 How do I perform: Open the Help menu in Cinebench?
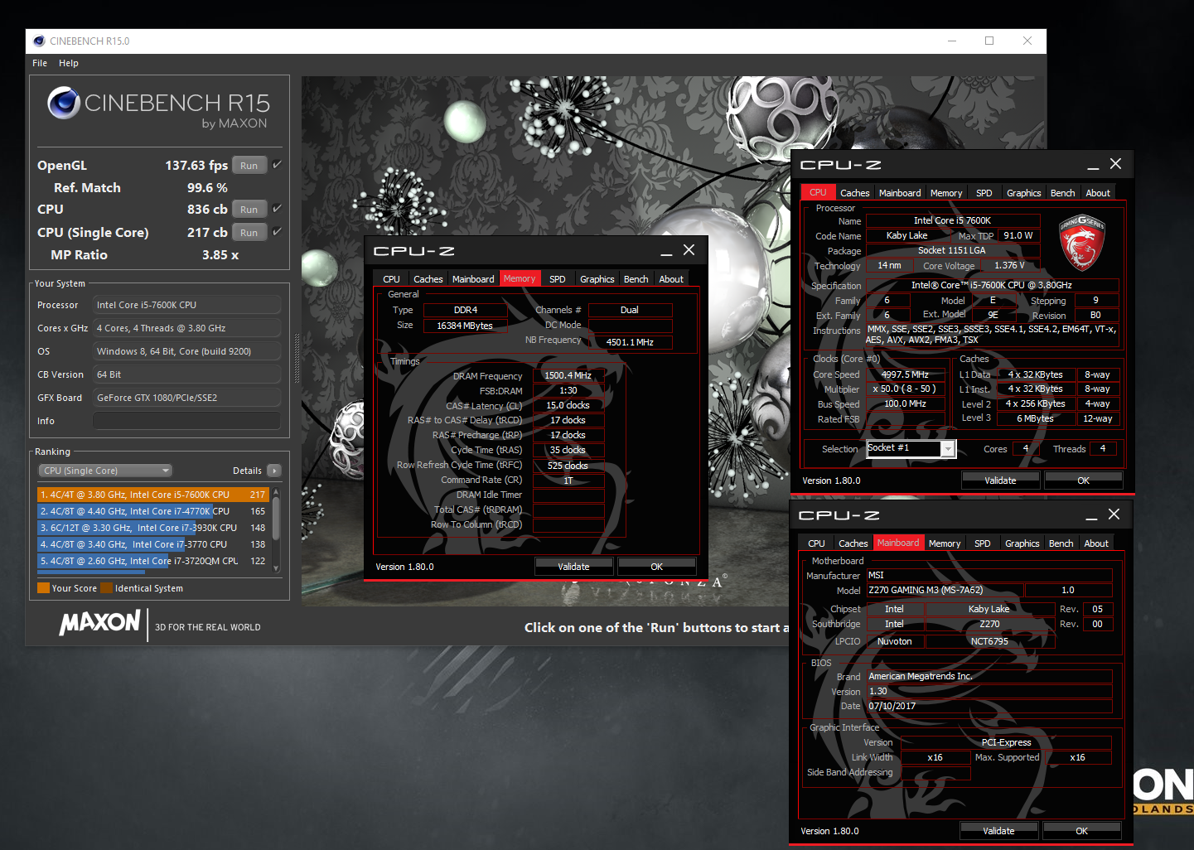(69, 63)
